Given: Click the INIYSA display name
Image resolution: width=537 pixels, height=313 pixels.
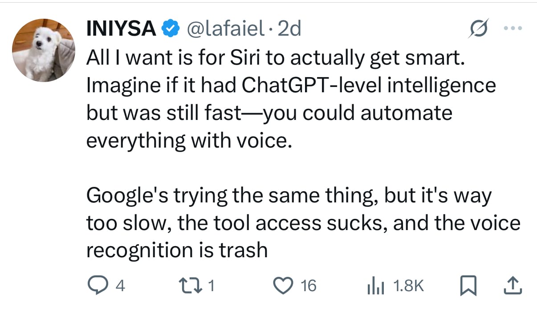Looking at the screenshot, I should click(x=121, y=29).
